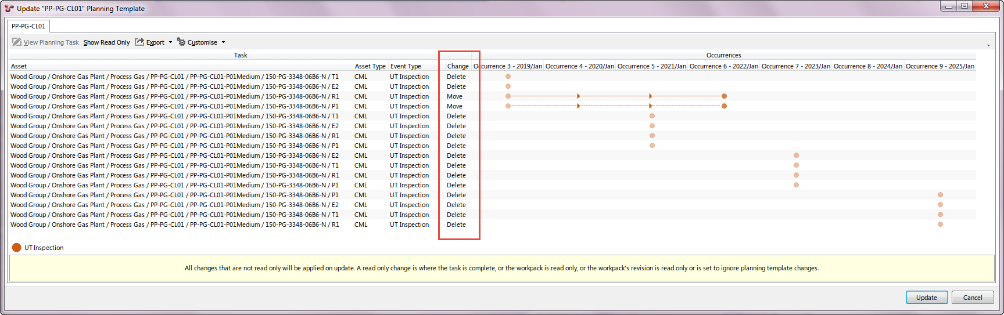Toggle Show Read Only
1004x315 pixels.
coord(106,42)
